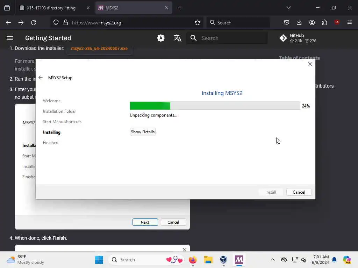Save page to Pocket
Screen dimensions: 358x268
287,22
